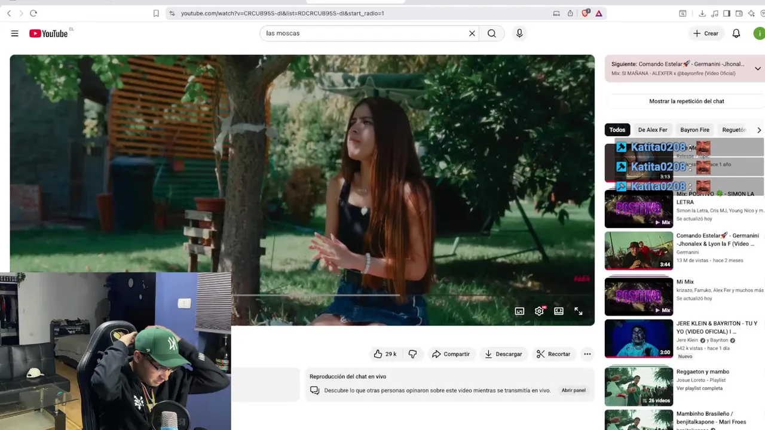Open browser downloads icon
The width and height of the screenshot is (765, 430).
coord(702,13)
